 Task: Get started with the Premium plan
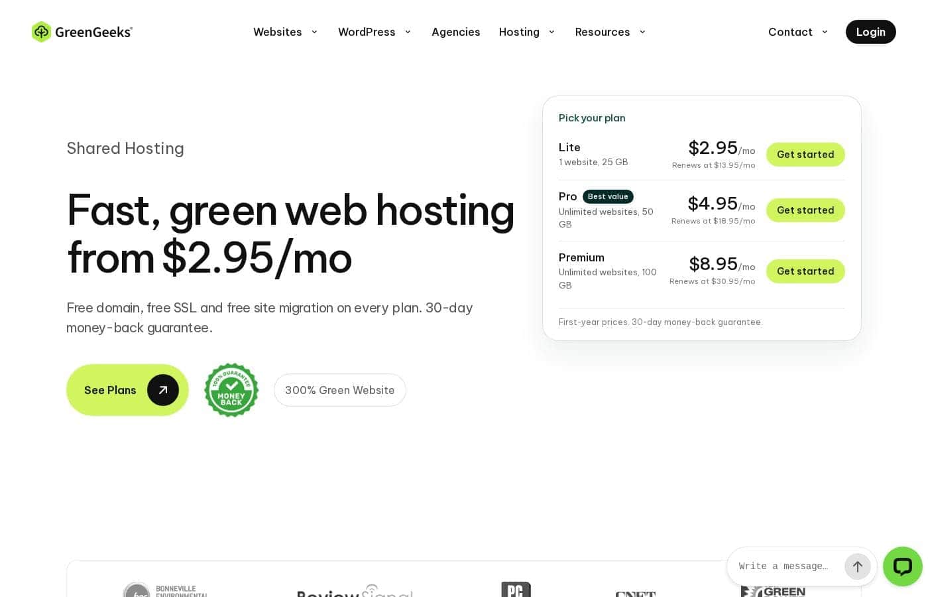[x=805, y=271]
